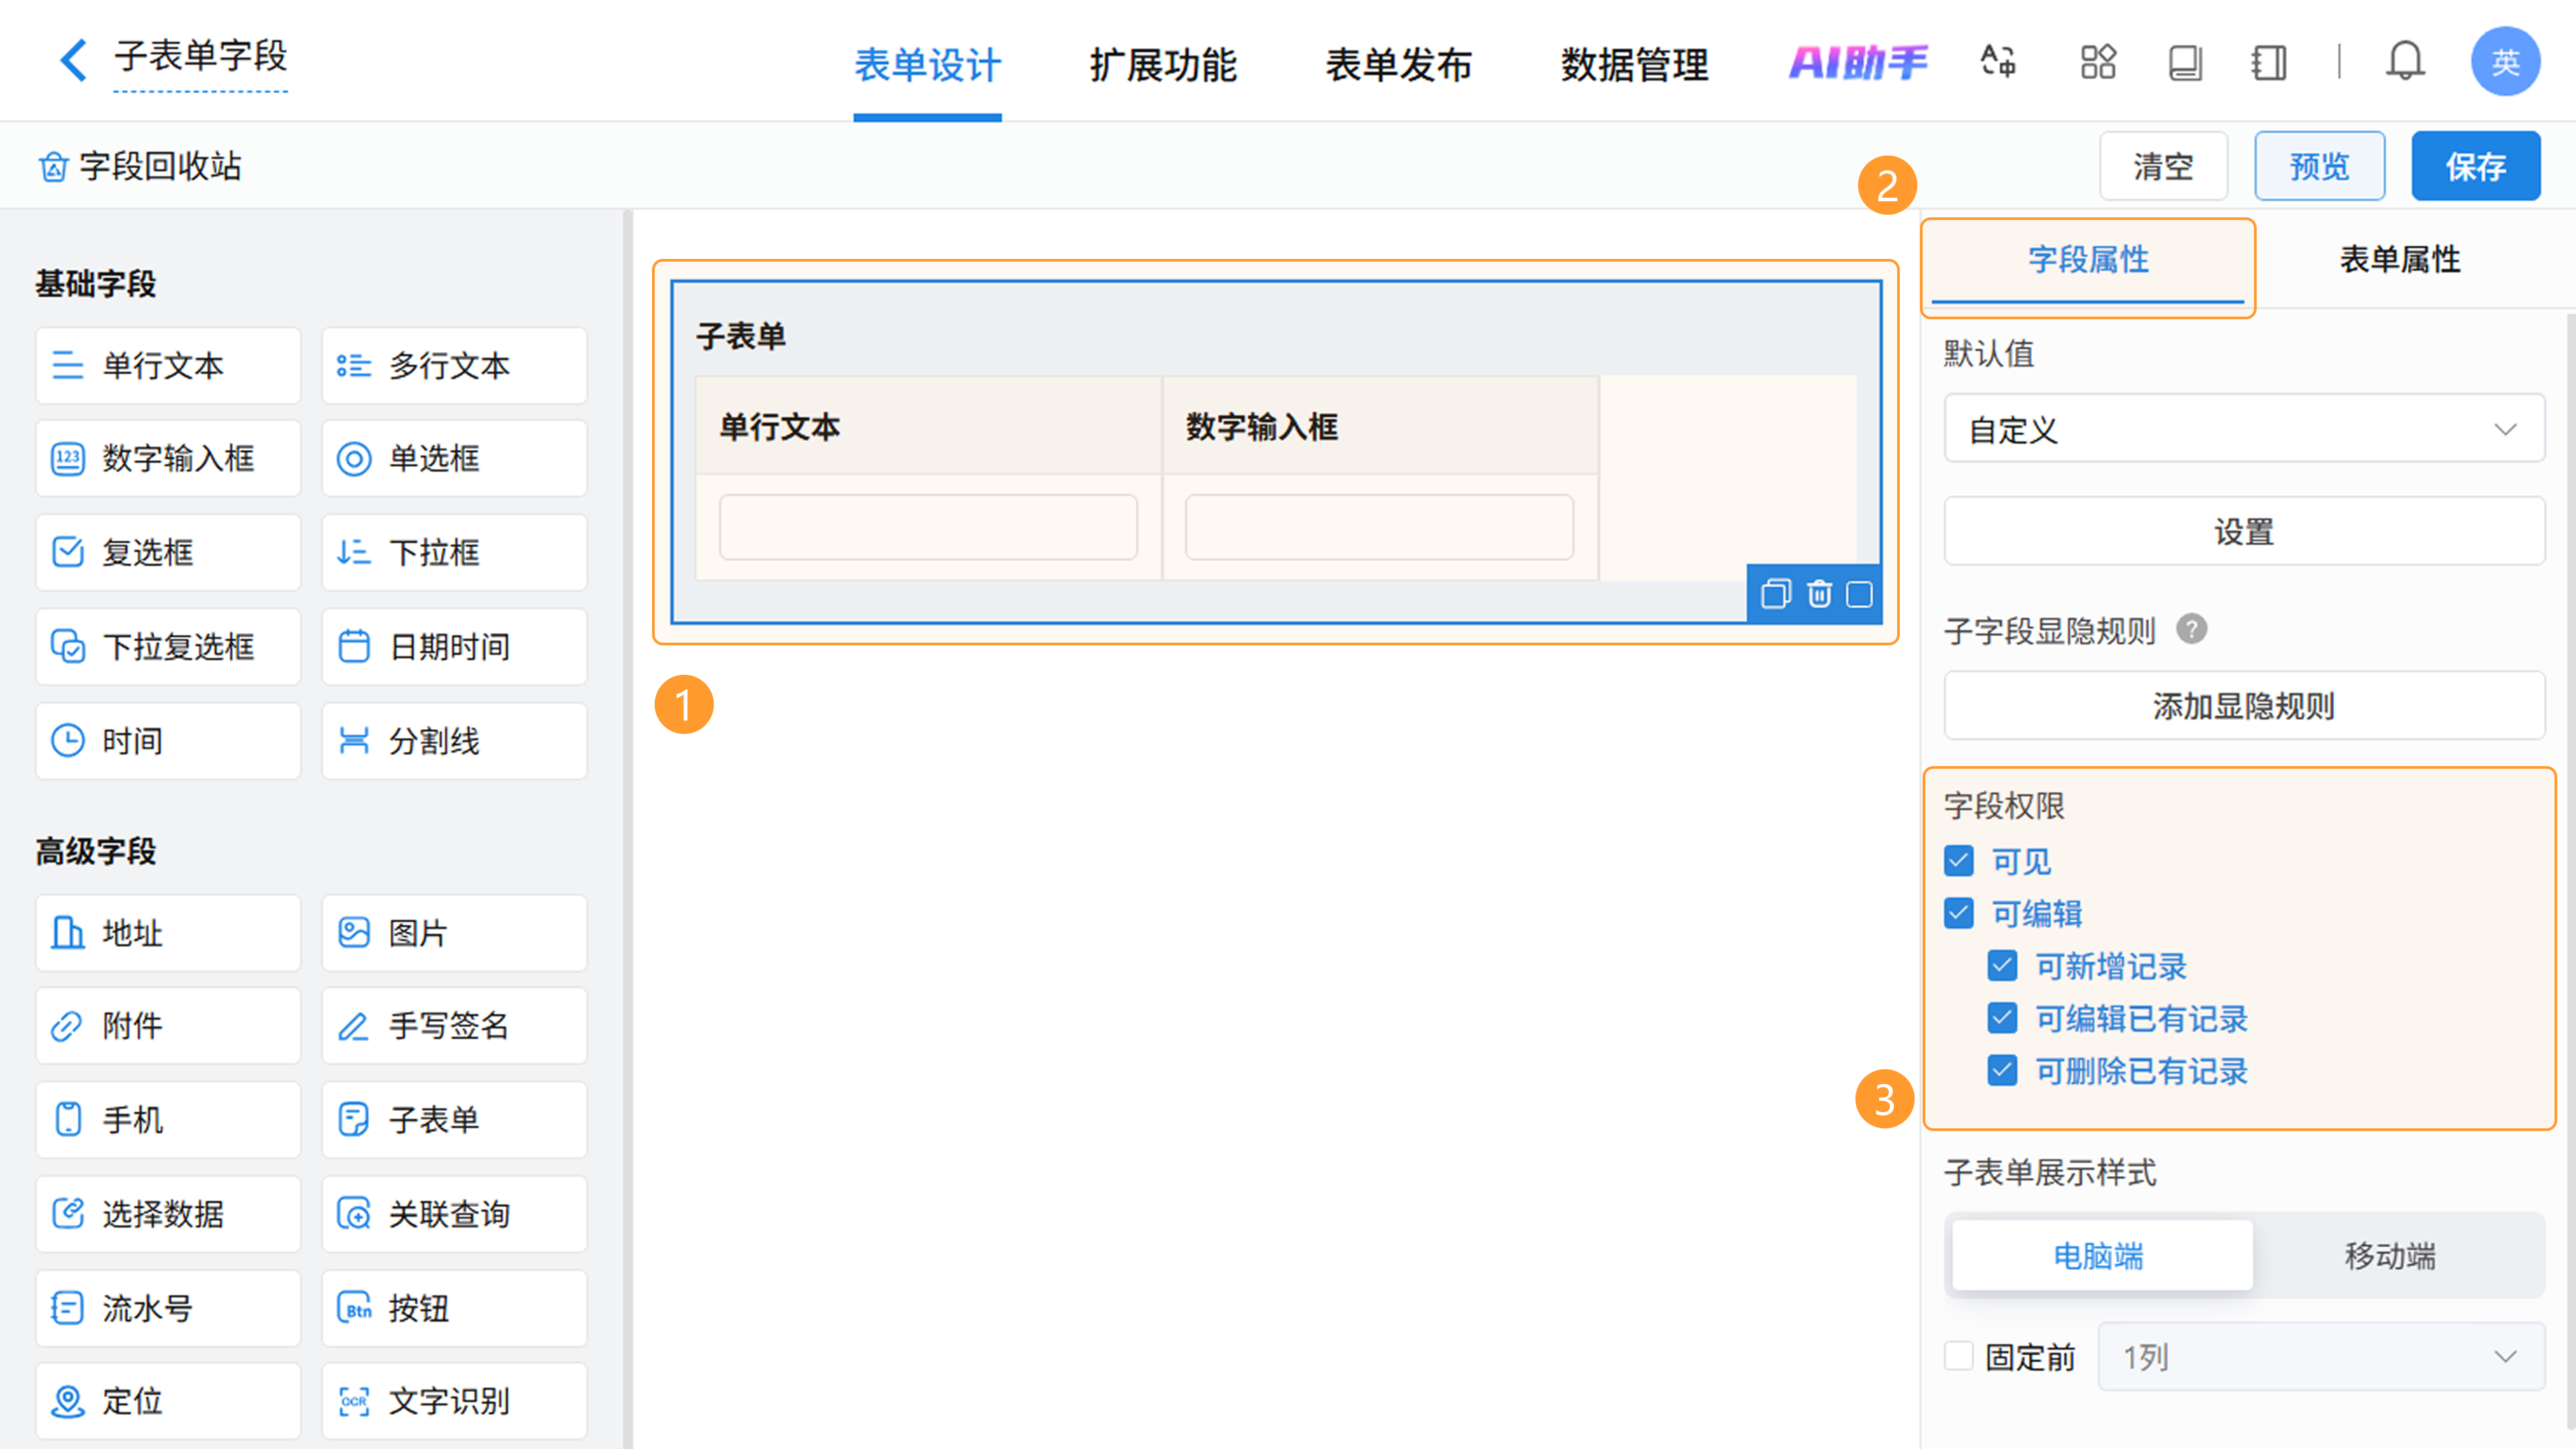Click the translate language icon
The height and width of the screenshot is (1449, 2576).
1997,62
